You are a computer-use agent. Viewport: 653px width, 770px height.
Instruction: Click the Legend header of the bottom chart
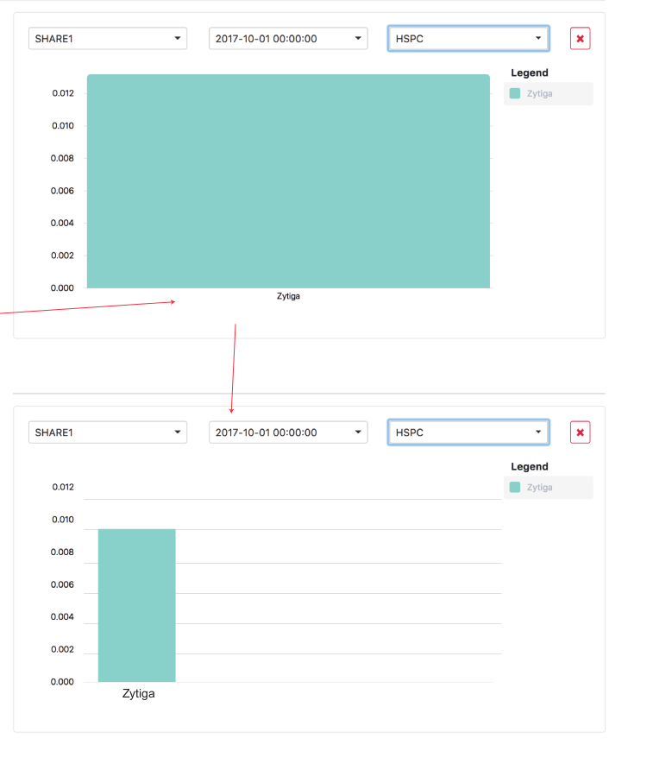click(529, 466)
